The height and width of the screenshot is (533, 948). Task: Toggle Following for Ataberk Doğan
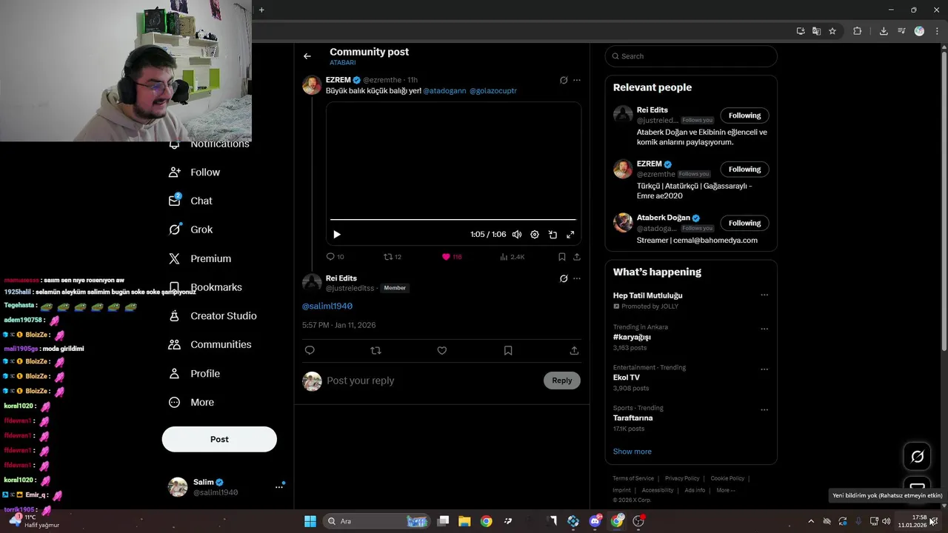(744, 223)
